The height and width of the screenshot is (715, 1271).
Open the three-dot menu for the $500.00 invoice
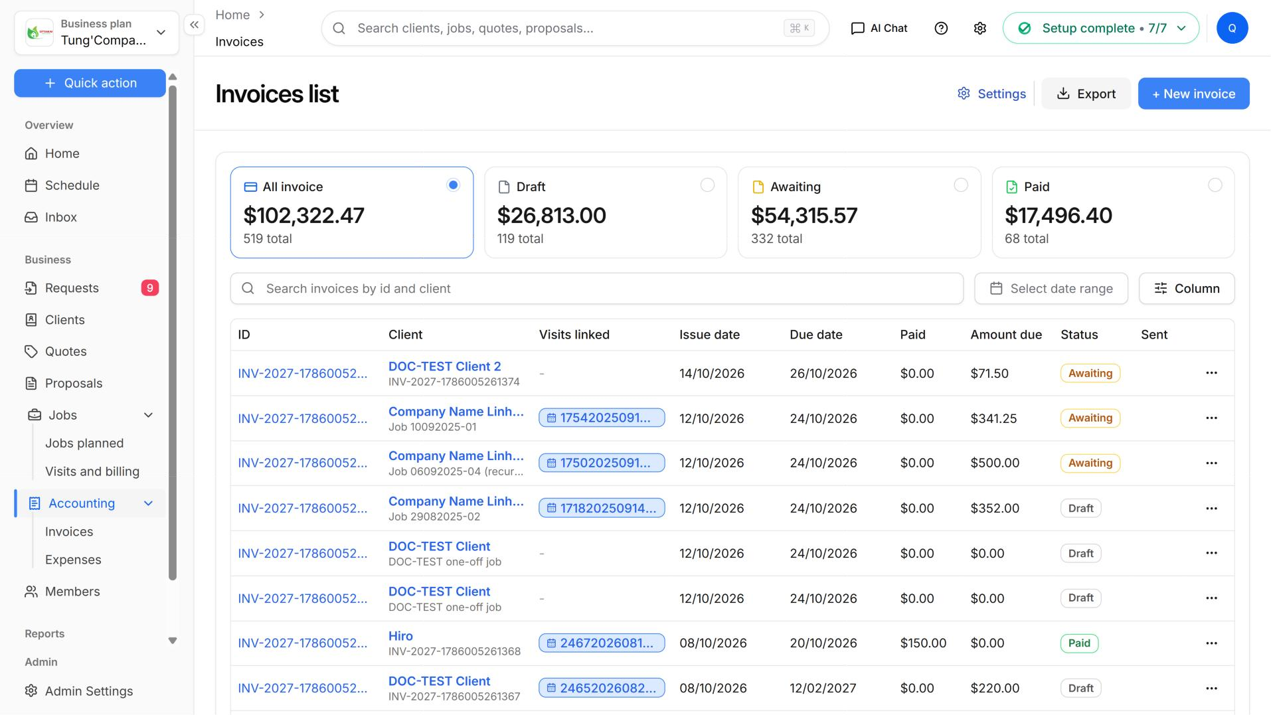point(1211,463)
